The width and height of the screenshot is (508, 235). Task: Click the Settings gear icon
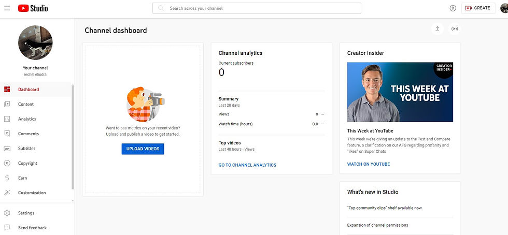[x=7, y=213]
